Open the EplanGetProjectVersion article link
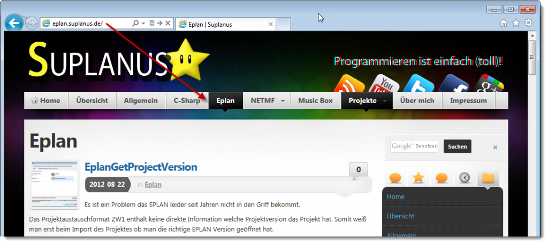The height and width of the screenshot is (244, 548). tap(141, 167)
